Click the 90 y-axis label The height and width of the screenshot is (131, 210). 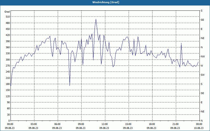click(x=8, y=102)
